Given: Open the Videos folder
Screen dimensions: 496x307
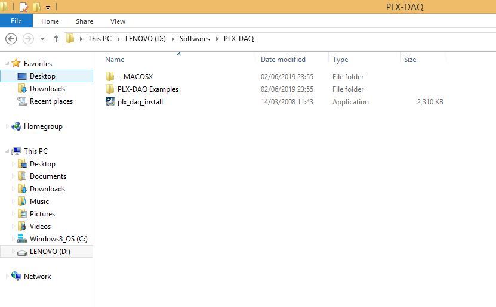Looking at the screenshot, I should [40, 227].
